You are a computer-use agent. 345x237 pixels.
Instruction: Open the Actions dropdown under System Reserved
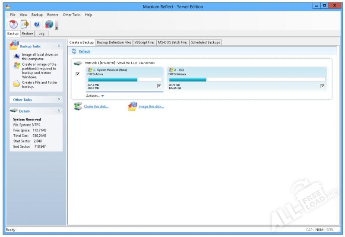point(95,96)
